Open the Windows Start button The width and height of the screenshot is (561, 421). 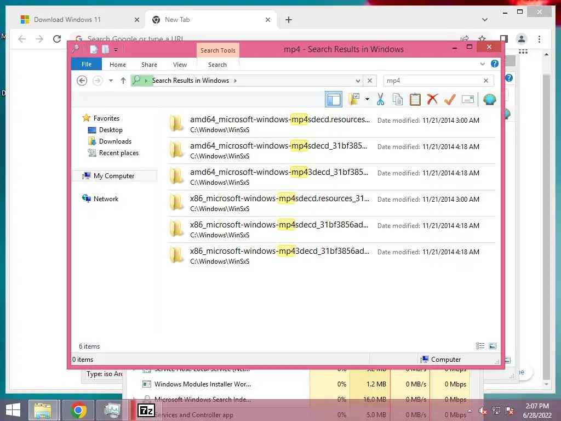(x=13, y=410)
